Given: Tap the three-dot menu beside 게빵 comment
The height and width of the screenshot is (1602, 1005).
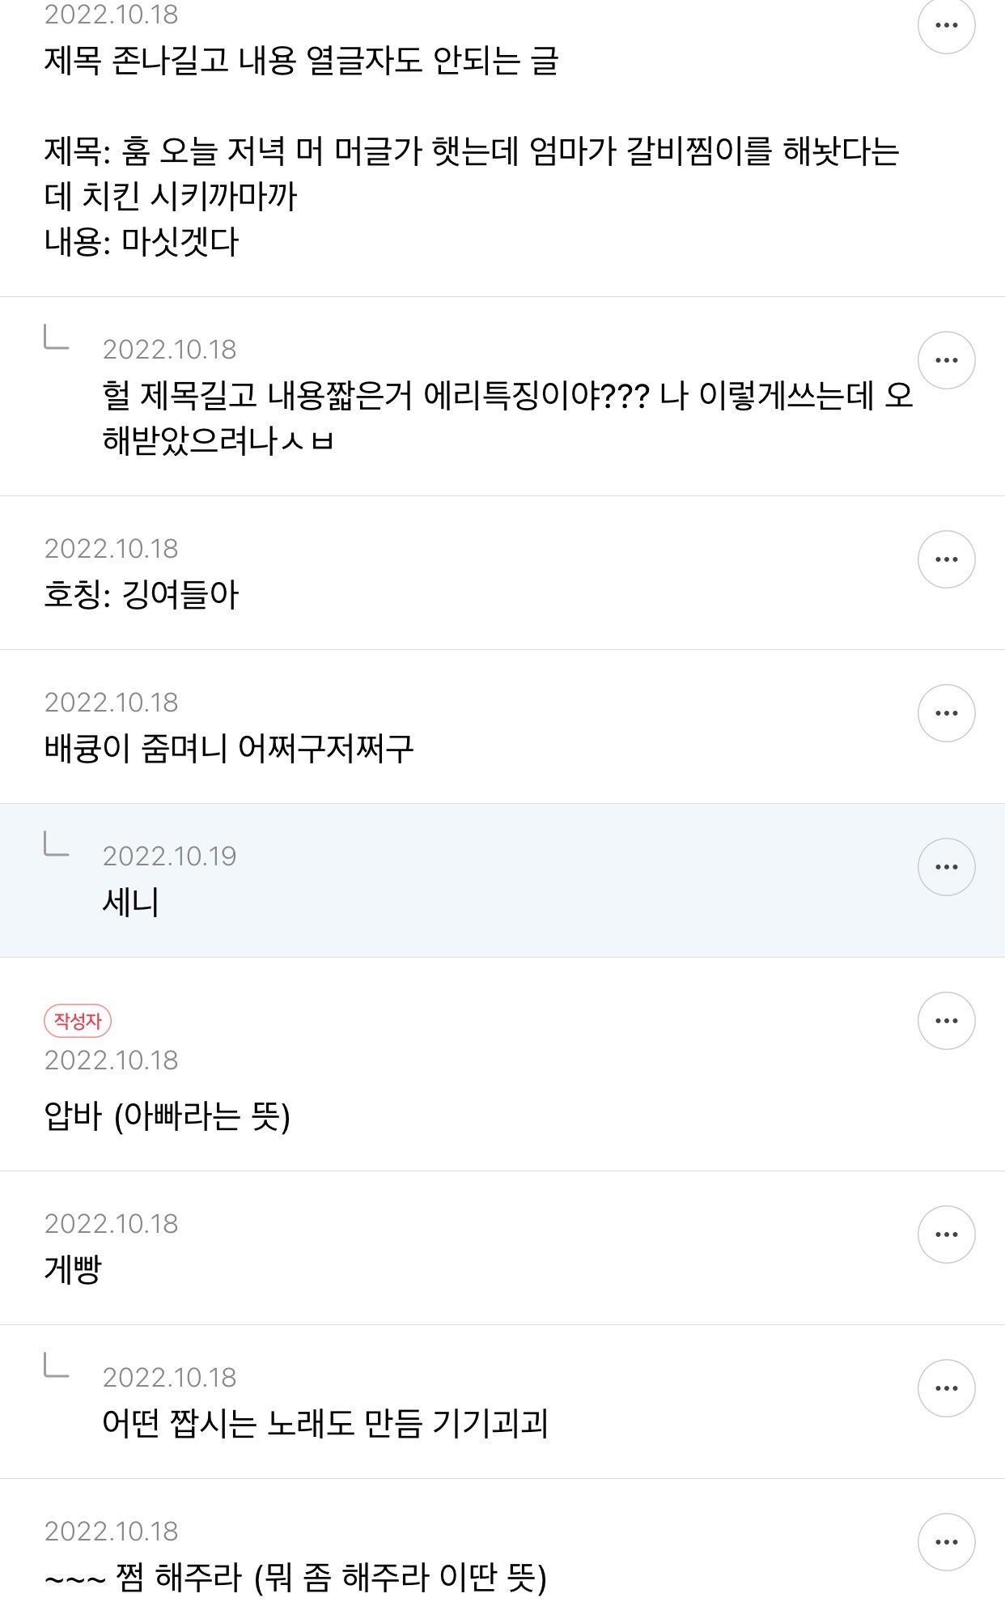Looking at the screenshot, I should tap(946, 1234).
